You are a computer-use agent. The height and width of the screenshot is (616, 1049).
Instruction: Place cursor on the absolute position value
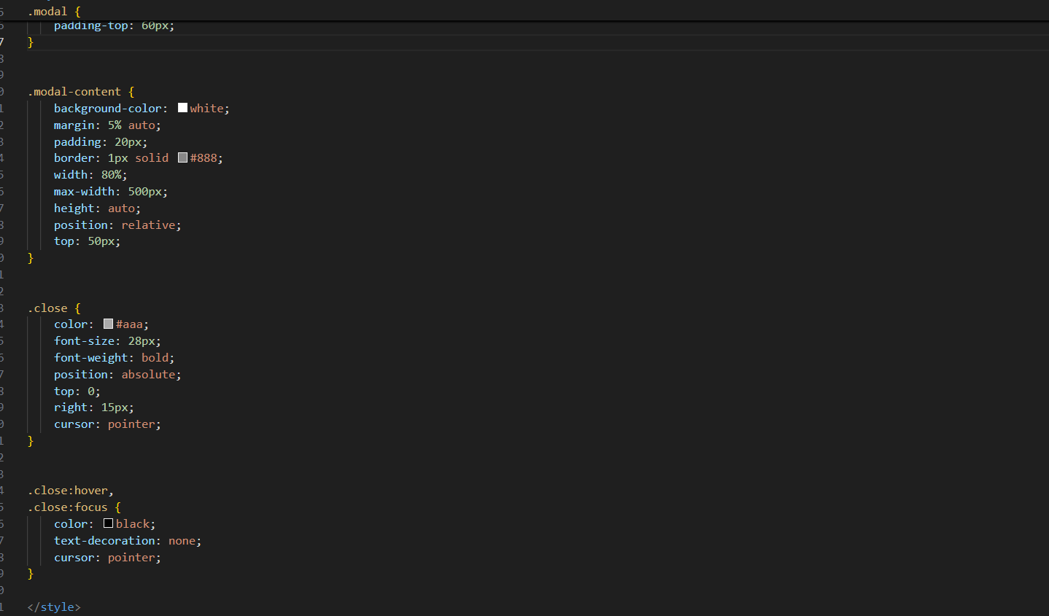point(148,375)
